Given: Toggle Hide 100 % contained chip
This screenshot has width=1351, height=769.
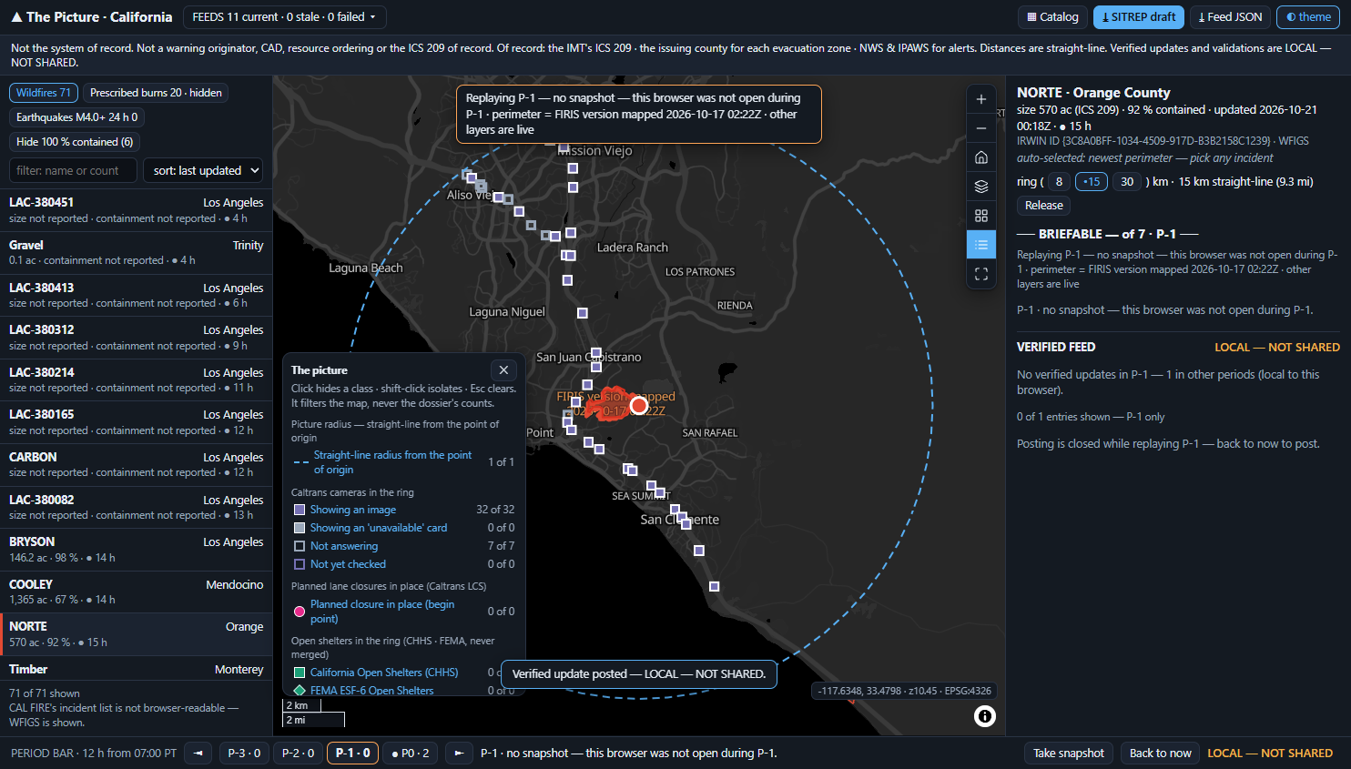Looking at the screenshot, I should (x=75, y=142).
